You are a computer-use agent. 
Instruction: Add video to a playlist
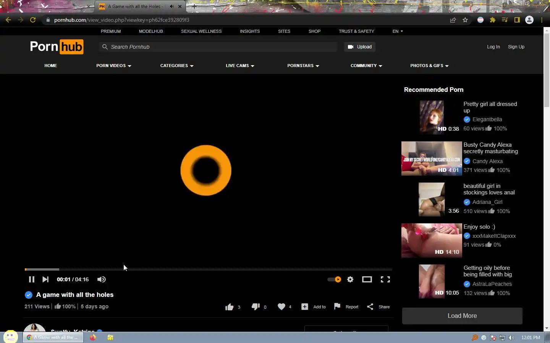[x=314, y=307]
